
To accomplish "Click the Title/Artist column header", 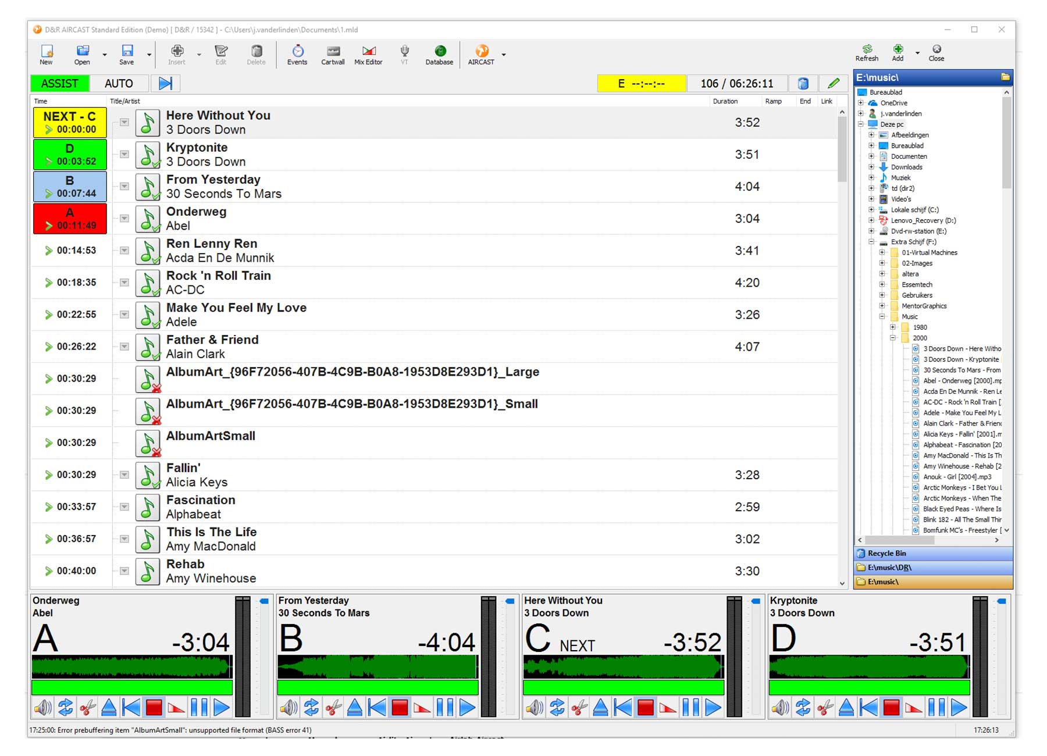I will pos(125,101).
